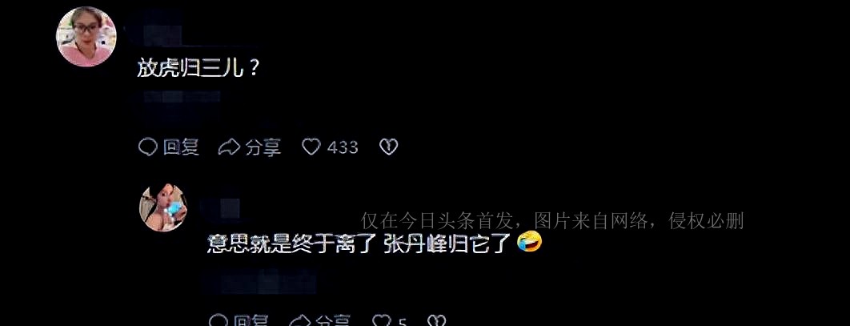The image size is (850, 326).
Task: Tap blurred timestamp below 放虎归三儿 comment
Action: click(182, 98)
